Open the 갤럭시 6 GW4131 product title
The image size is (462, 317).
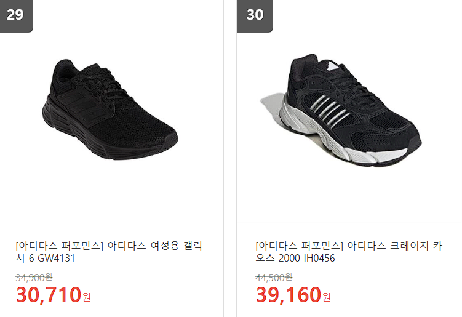click(109, 252)
